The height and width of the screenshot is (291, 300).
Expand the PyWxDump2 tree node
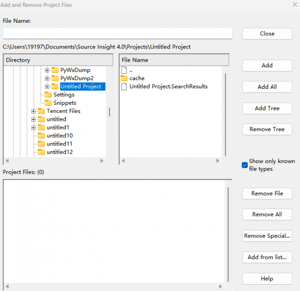click(x=47, y=79)
